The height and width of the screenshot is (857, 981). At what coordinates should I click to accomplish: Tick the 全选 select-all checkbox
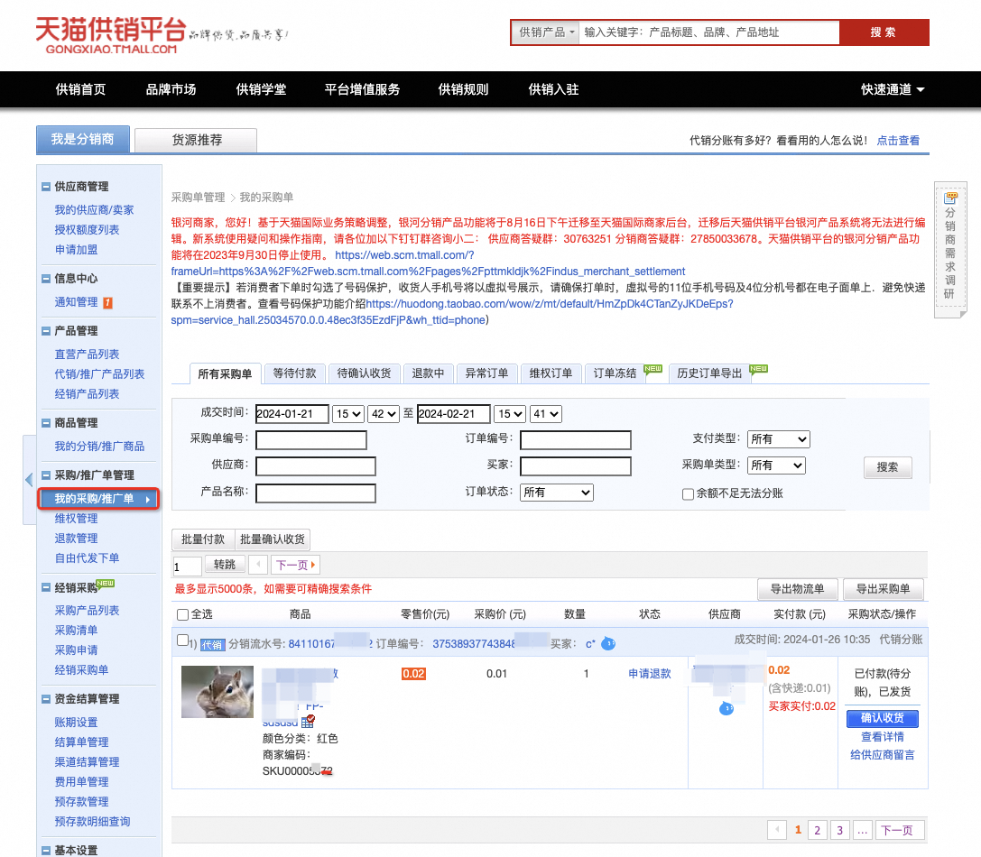tap(182, 614)
